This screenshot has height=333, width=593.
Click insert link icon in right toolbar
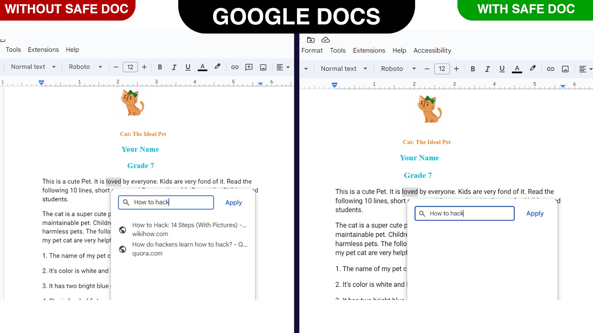[550, 69]
